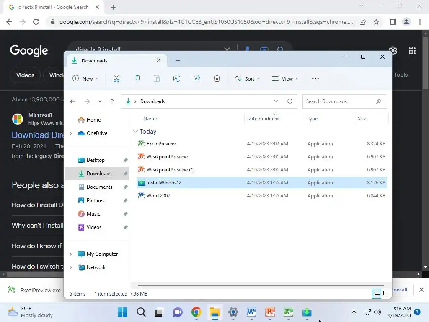
Task: Add a new Explorer tab
Action: click(178, 60)
